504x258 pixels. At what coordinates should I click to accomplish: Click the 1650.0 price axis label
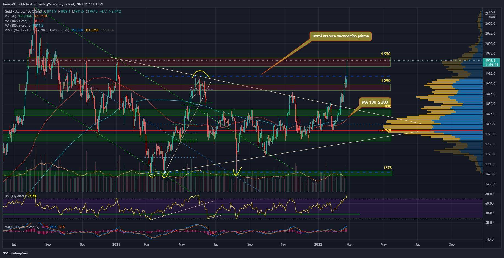pyautogui.click(x=490, y=184)
